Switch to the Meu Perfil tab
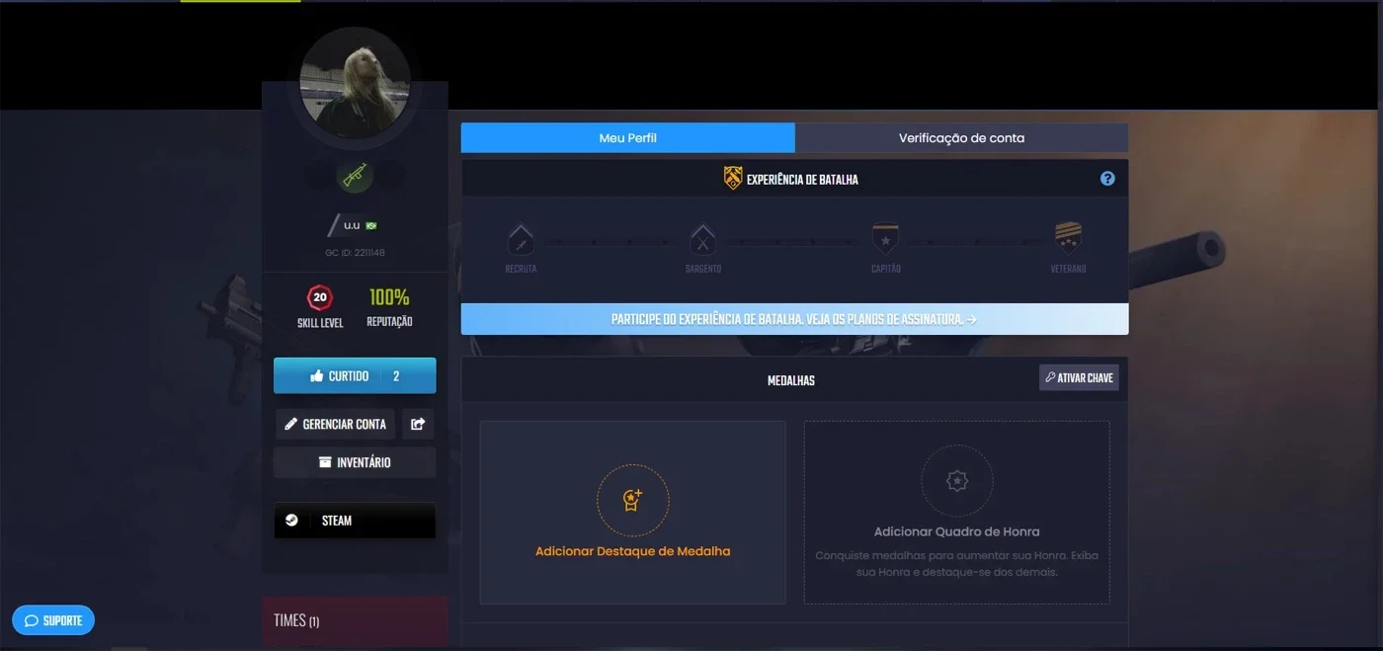The height and width of the screenshot is (651, 1383). (x=627, y=137)
